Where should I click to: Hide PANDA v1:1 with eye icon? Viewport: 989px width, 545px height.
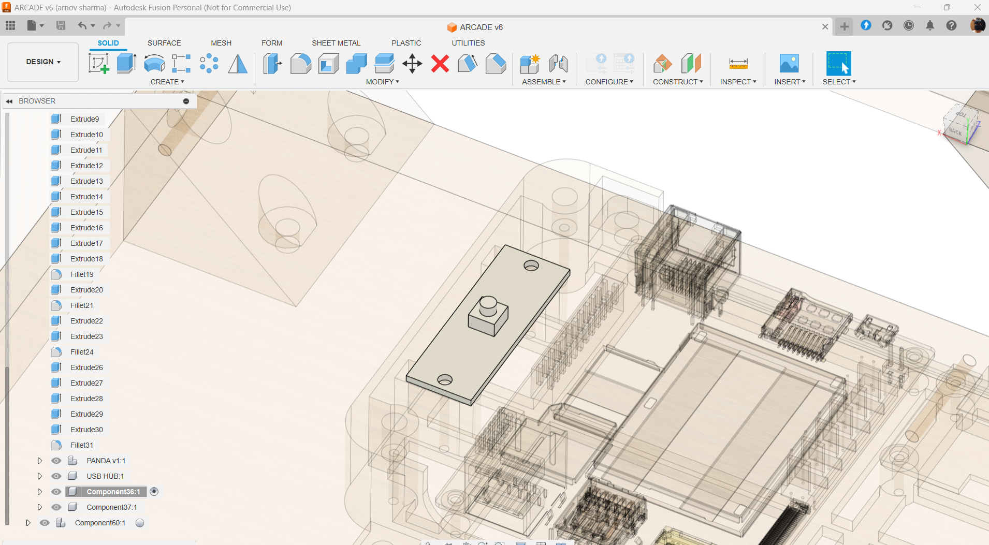pyautogui.click(x=56, y=461)
